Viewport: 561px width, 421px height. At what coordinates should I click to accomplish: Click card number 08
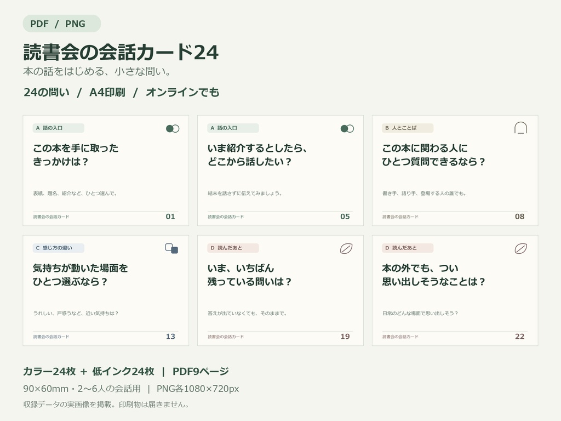click(519, 217)
